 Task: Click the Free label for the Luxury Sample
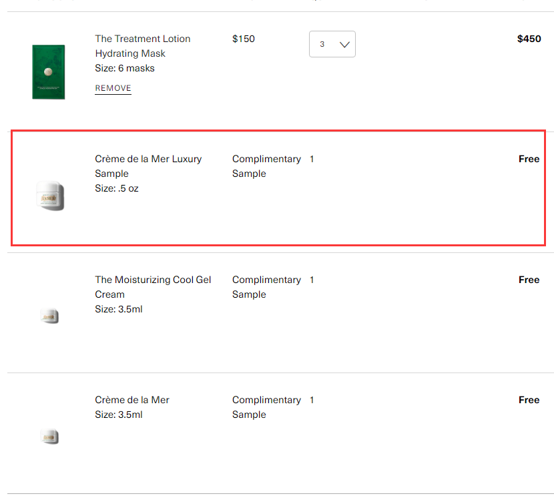point(529,159)
